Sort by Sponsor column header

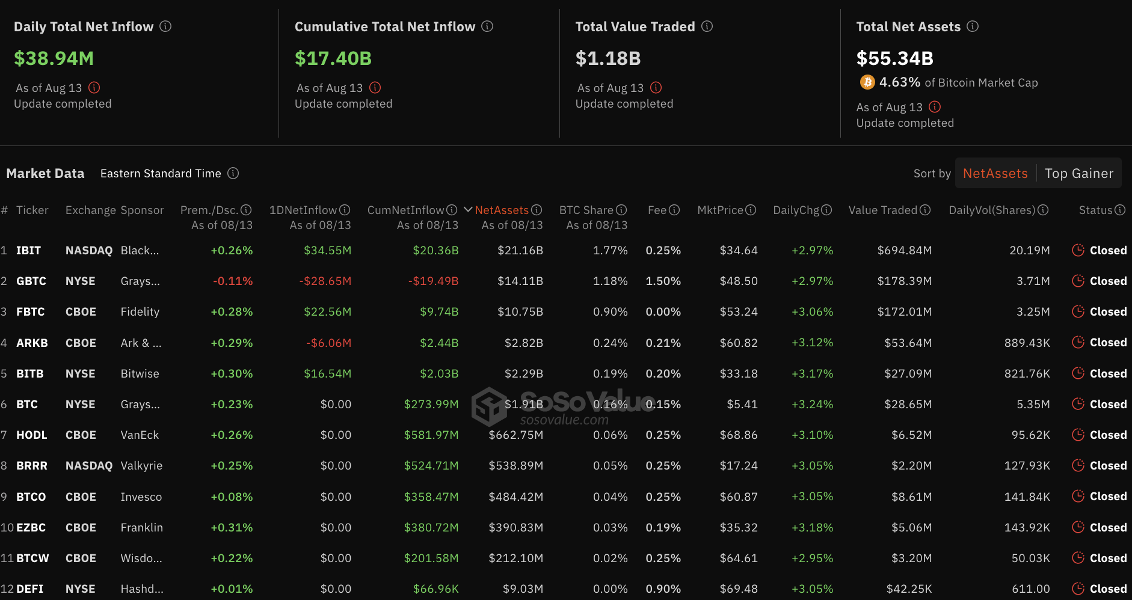click(142, 210)
